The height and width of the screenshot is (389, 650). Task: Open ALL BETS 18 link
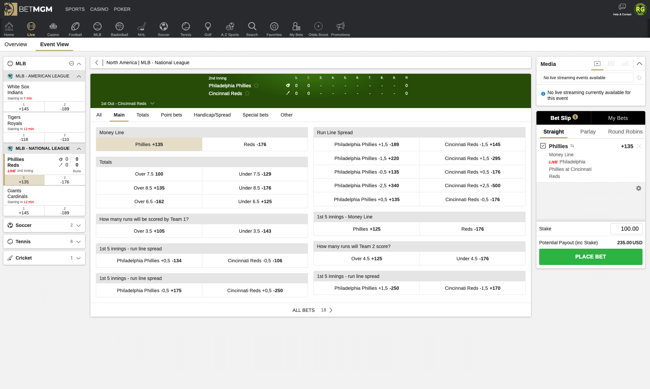click(312, 310)
